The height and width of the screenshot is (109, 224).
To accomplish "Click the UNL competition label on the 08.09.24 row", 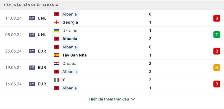I will 42,35.
